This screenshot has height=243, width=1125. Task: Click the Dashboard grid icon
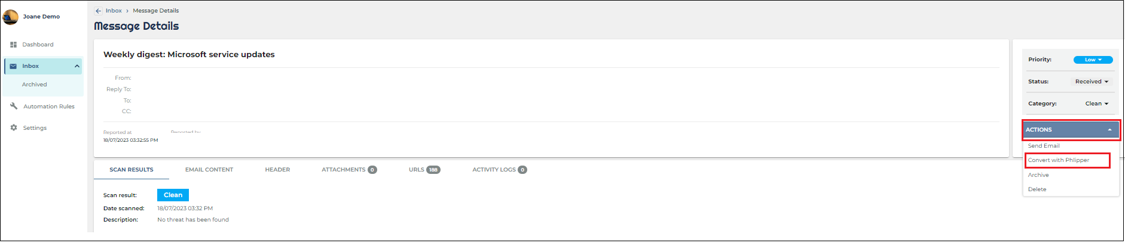point(14,45)
